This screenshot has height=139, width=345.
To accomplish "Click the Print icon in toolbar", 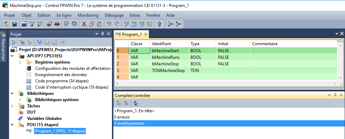I will click(x=57, y=24).
